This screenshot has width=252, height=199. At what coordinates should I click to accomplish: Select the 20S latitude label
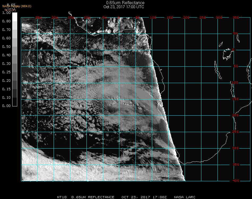[x=236, y=115]
